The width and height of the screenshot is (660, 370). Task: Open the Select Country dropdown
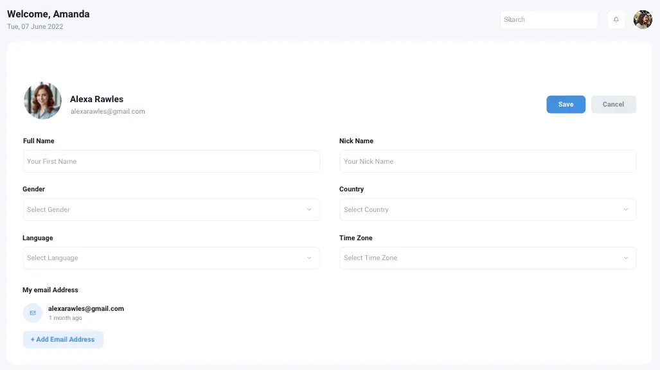487,209
